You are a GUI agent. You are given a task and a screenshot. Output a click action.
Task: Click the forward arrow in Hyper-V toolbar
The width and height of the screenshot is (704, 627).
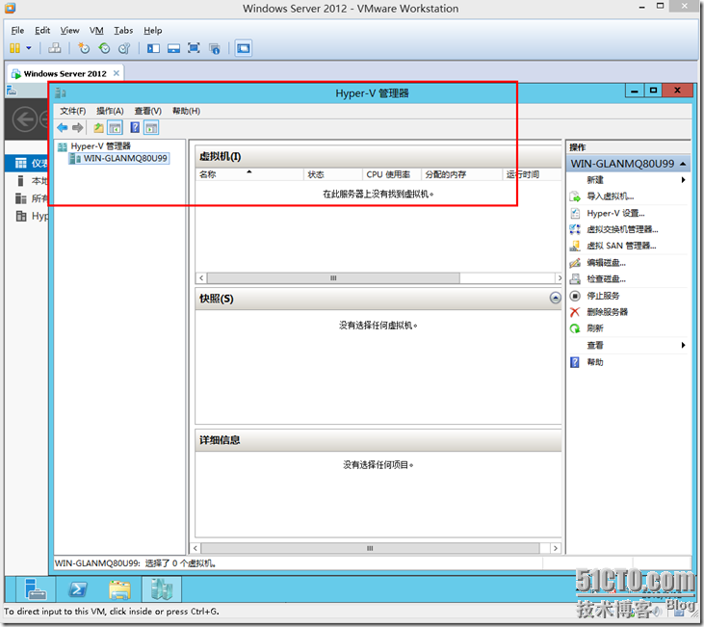point(78,128)
